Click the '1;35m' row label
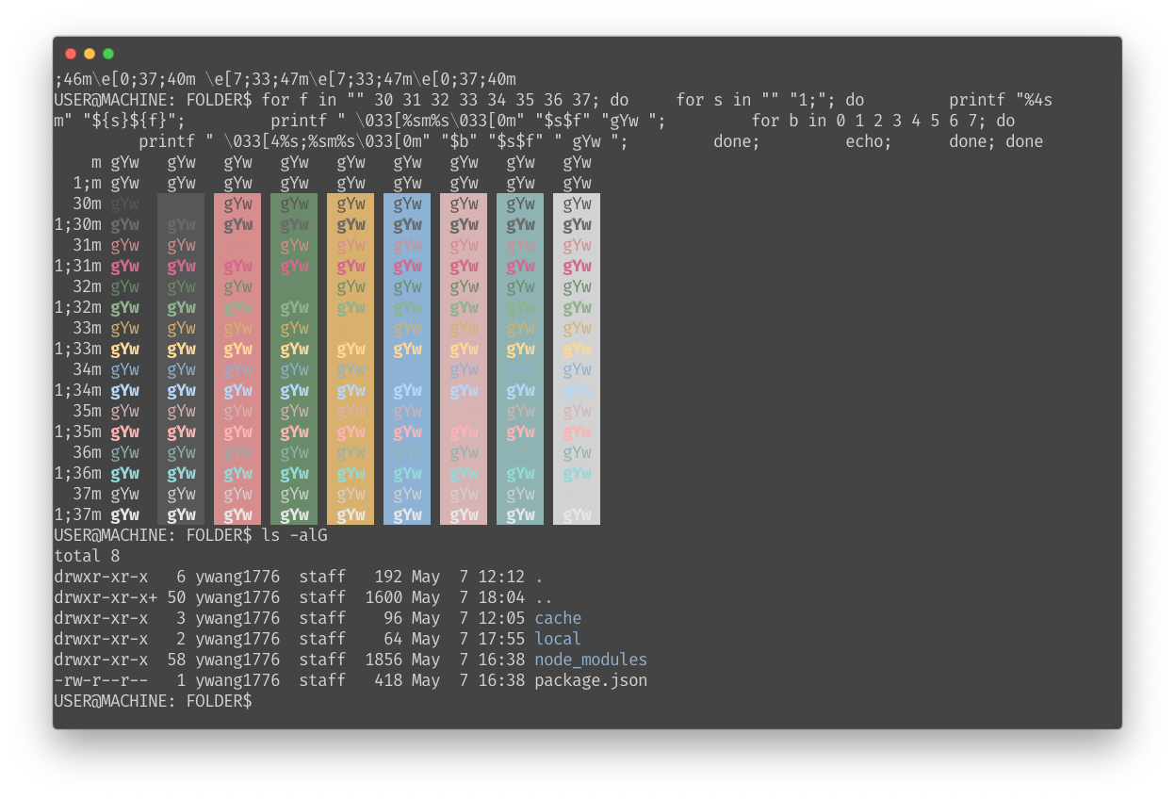 tap(77, 432)
